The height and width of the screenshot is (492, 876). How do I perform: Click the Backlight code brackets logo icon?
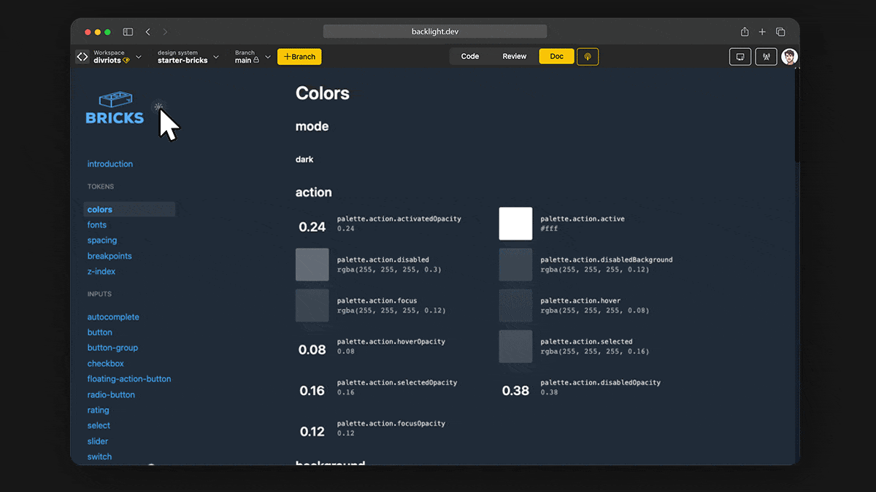tap(82, 57)
